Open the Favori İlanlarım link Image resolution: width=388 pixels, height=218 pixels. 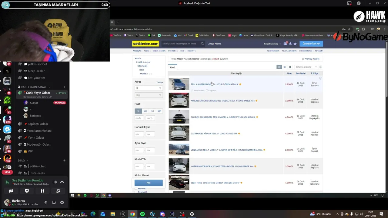pyautogui.click(x=273, y=51)
